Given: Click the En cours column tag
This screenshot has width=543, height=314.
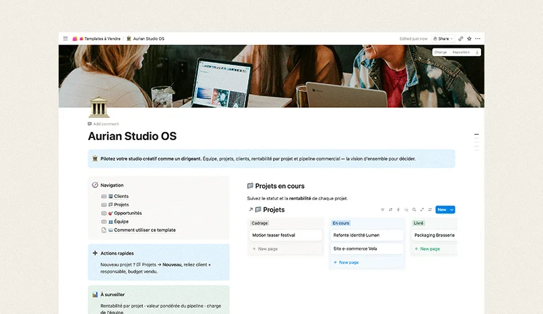Looking at the screenshot, I should pos(341,223).
